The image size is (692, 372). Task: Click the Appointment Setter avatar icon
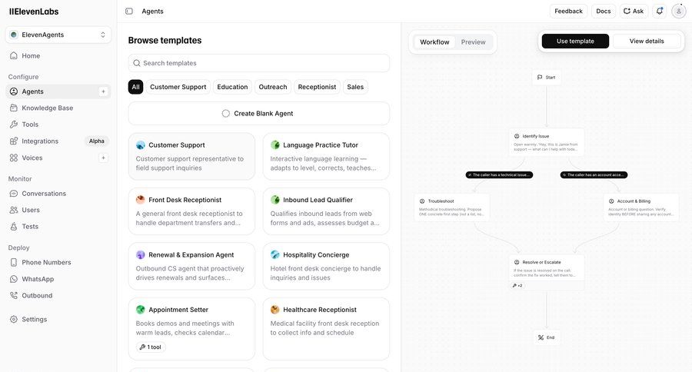pyautogui.click(x=141, y=309)
